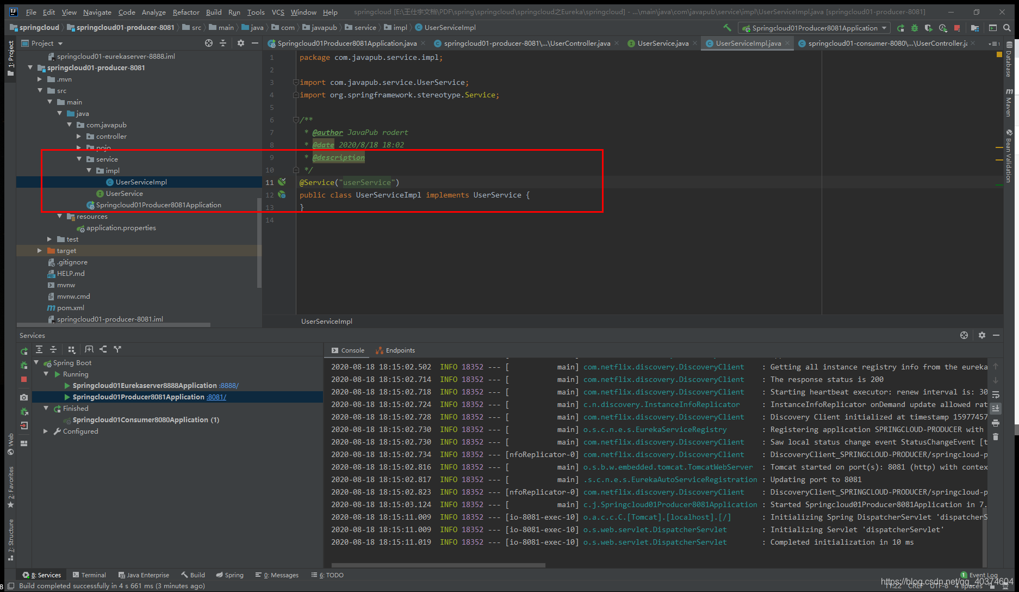This screenshot has width=1019, height=592.
Task: Click Open in New Tab in the Services toolbar
Action: coord(89,349)
